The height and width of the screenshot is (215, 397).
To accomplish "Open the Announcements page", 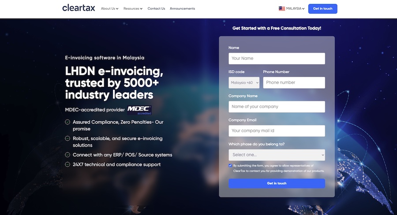I will click(x=182, y=9).
